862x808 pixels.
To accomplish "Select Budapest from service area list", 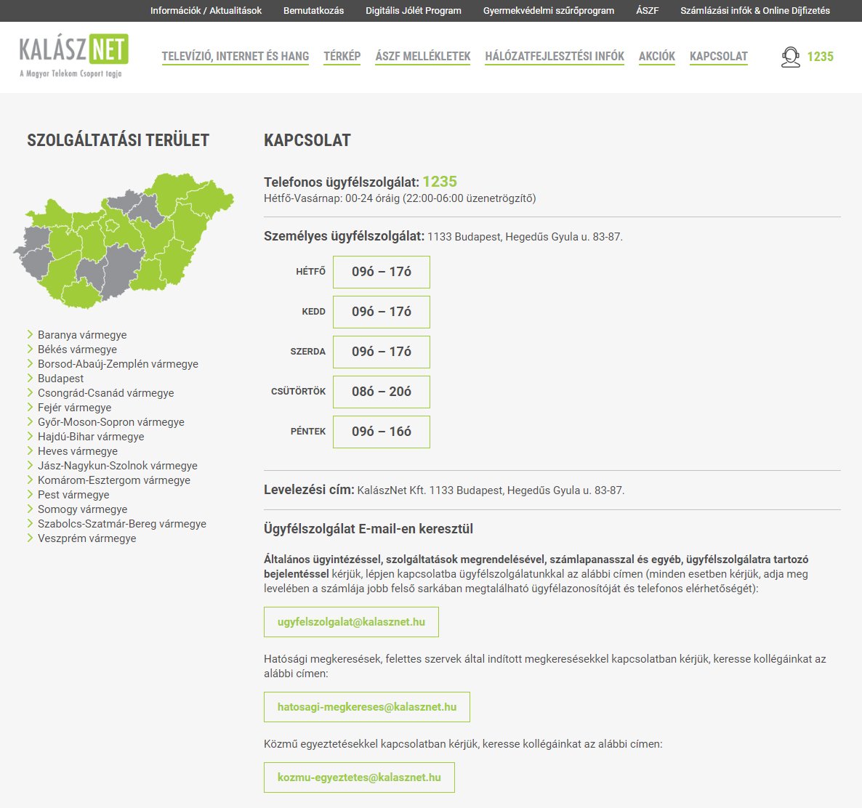I will [x=60, y=379].
